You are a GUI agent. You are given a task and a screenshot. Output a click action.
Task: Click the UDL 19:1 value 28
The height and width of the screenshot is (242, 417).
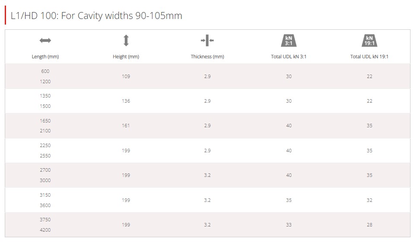pyautogui.click(x=370, y=225)
